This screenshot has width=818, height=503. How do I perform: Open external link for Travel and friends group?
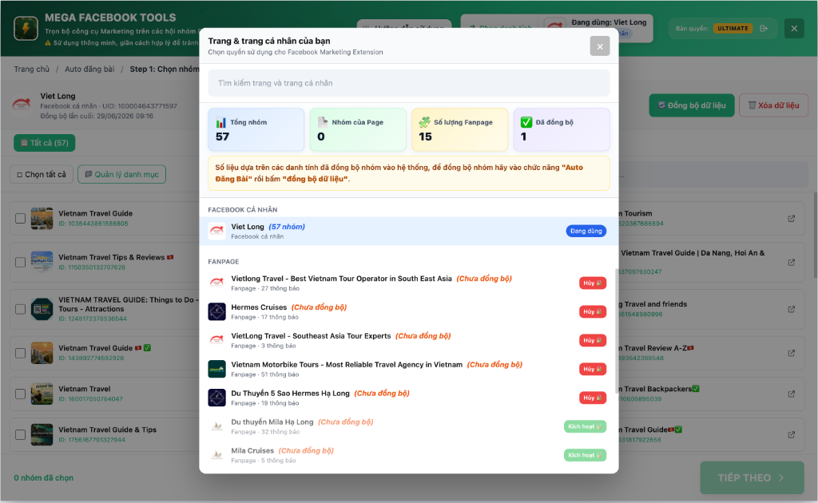click(x=792, y=309)
